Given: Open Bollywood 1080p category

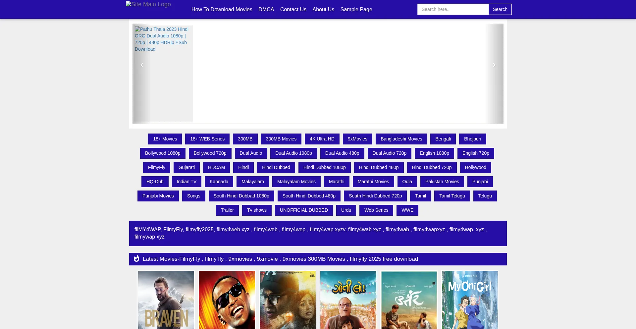Looking at the screenshot, I should click(163, 153).
